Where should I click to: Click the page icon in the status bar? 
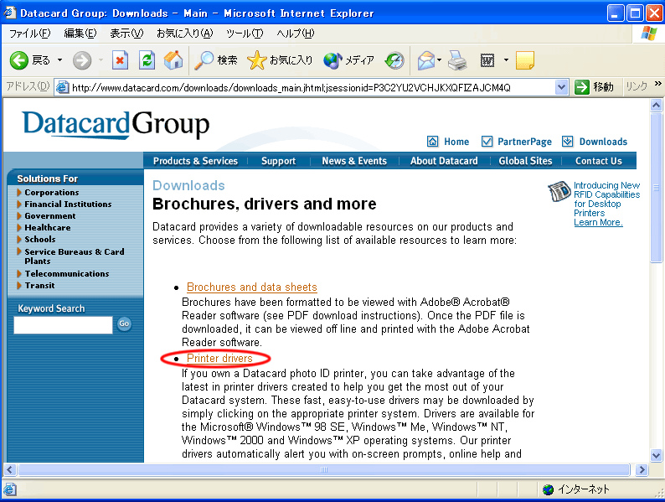pos(10,489)
